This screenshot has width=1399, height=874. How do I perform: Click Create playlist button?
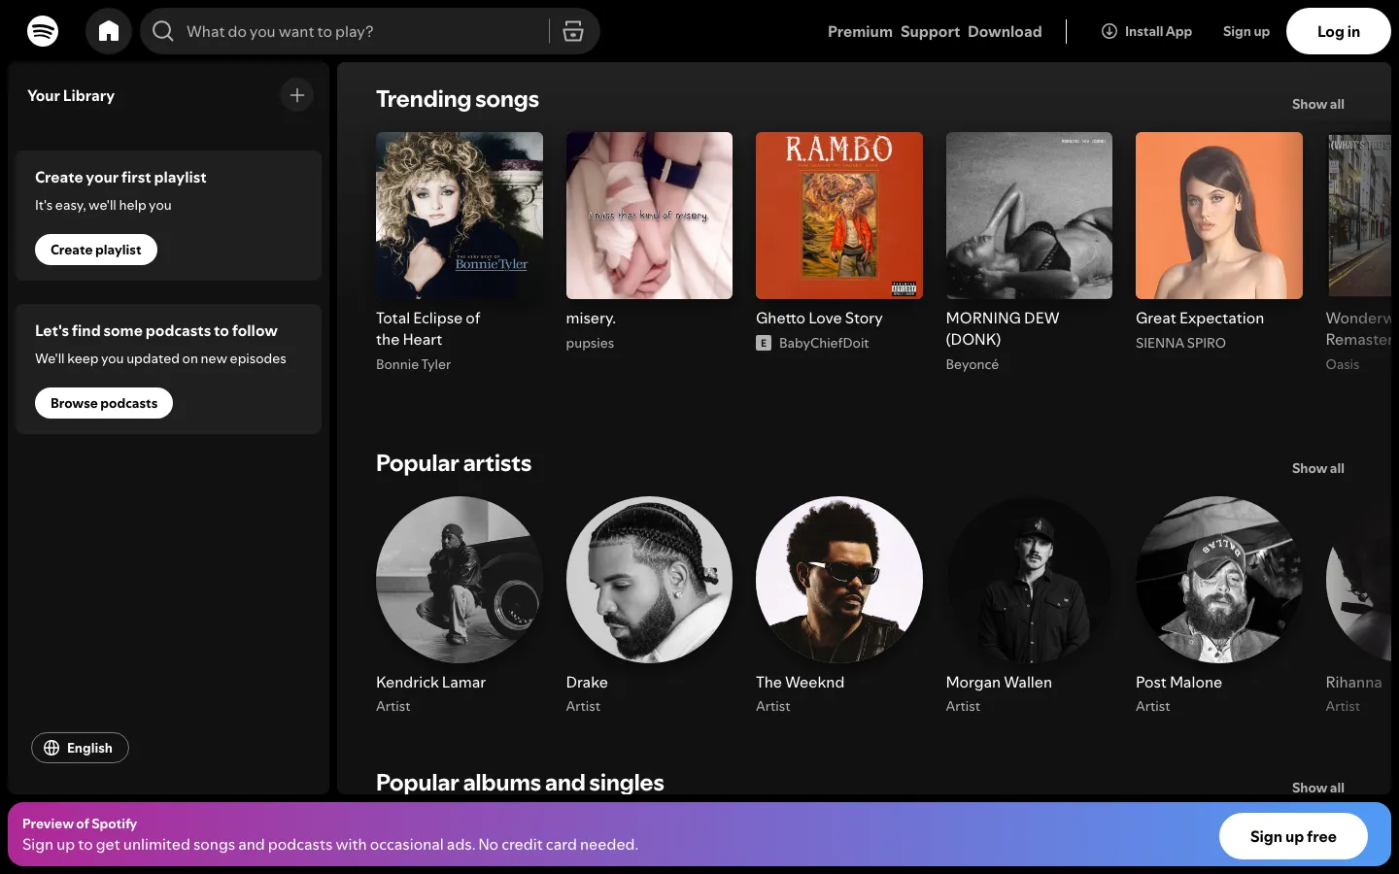pos(96,250)
